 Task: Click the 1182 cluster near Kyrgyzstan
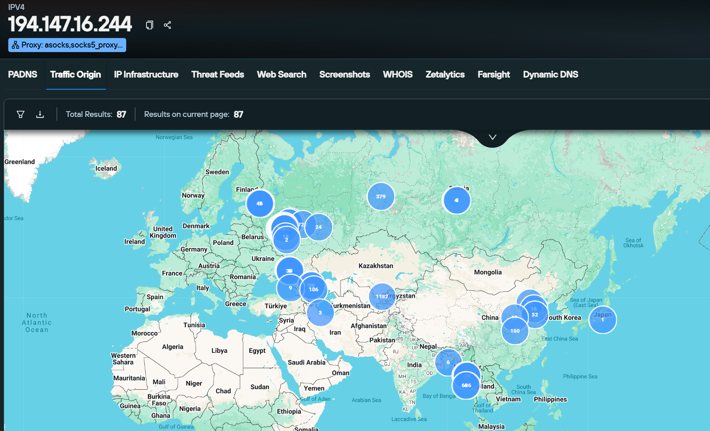[x=381, y=296]
